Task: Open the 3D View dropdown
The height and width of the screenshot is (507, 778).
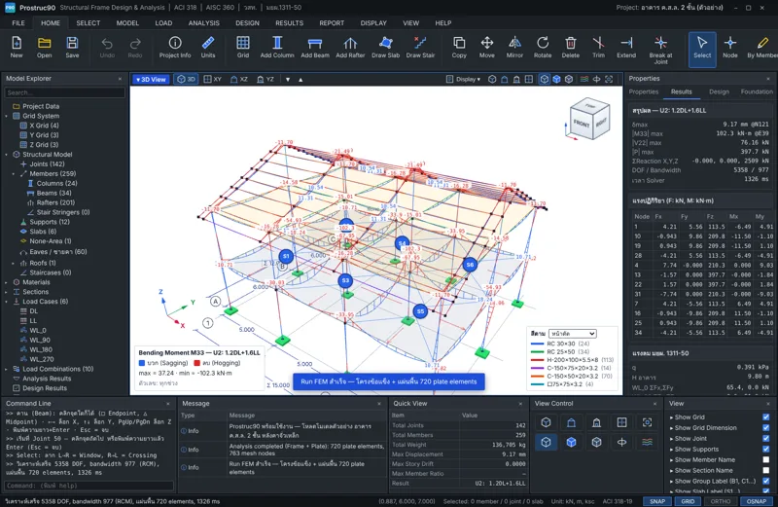Action: click(x=151, y=80)
